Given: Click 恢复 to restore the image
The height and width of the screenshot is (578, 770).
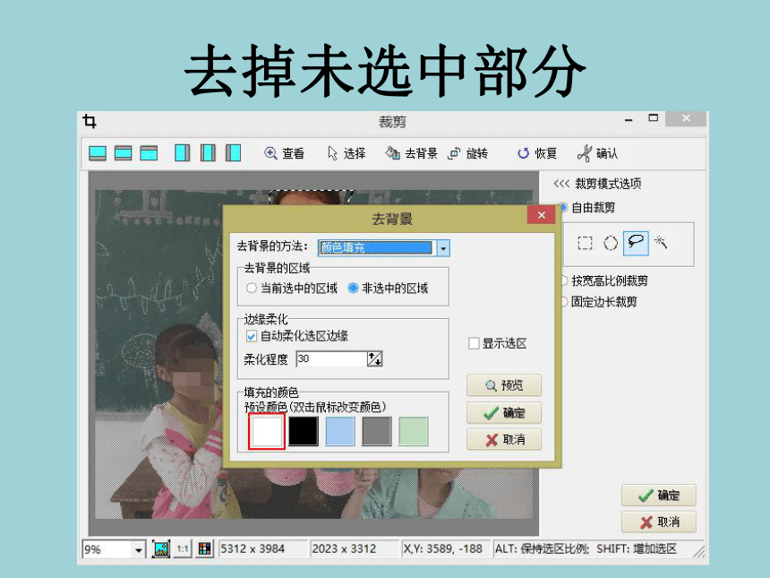Looking at the screenshot, I should point(536,153).
